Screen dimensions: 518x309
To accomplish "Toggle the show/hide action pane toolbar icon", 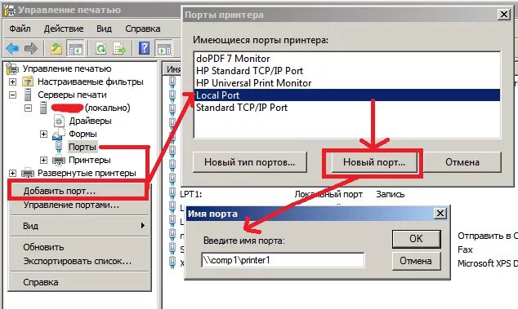I will coord(164,49).
